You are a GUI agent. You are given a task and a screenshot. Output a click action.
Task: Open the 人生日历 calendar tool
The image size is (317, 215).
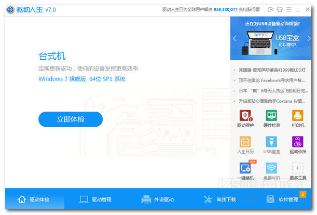(x=245, y=145)
